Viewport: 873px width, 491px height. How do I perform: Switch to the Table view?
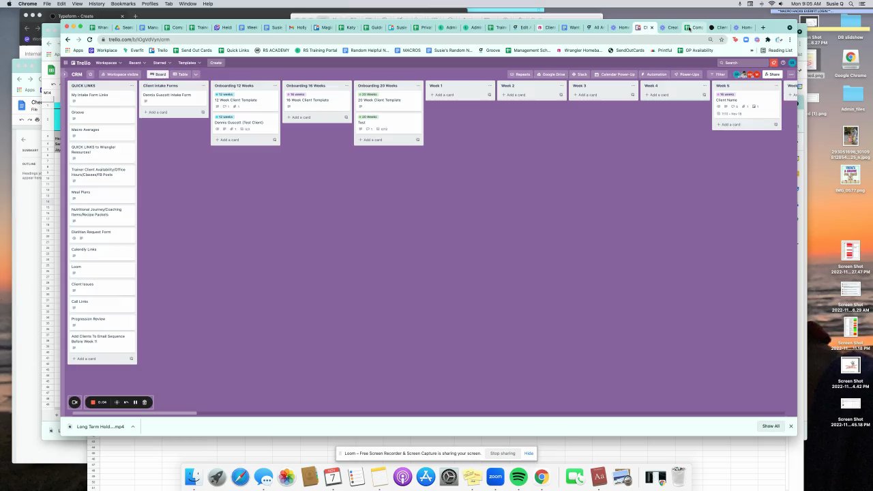181,74
